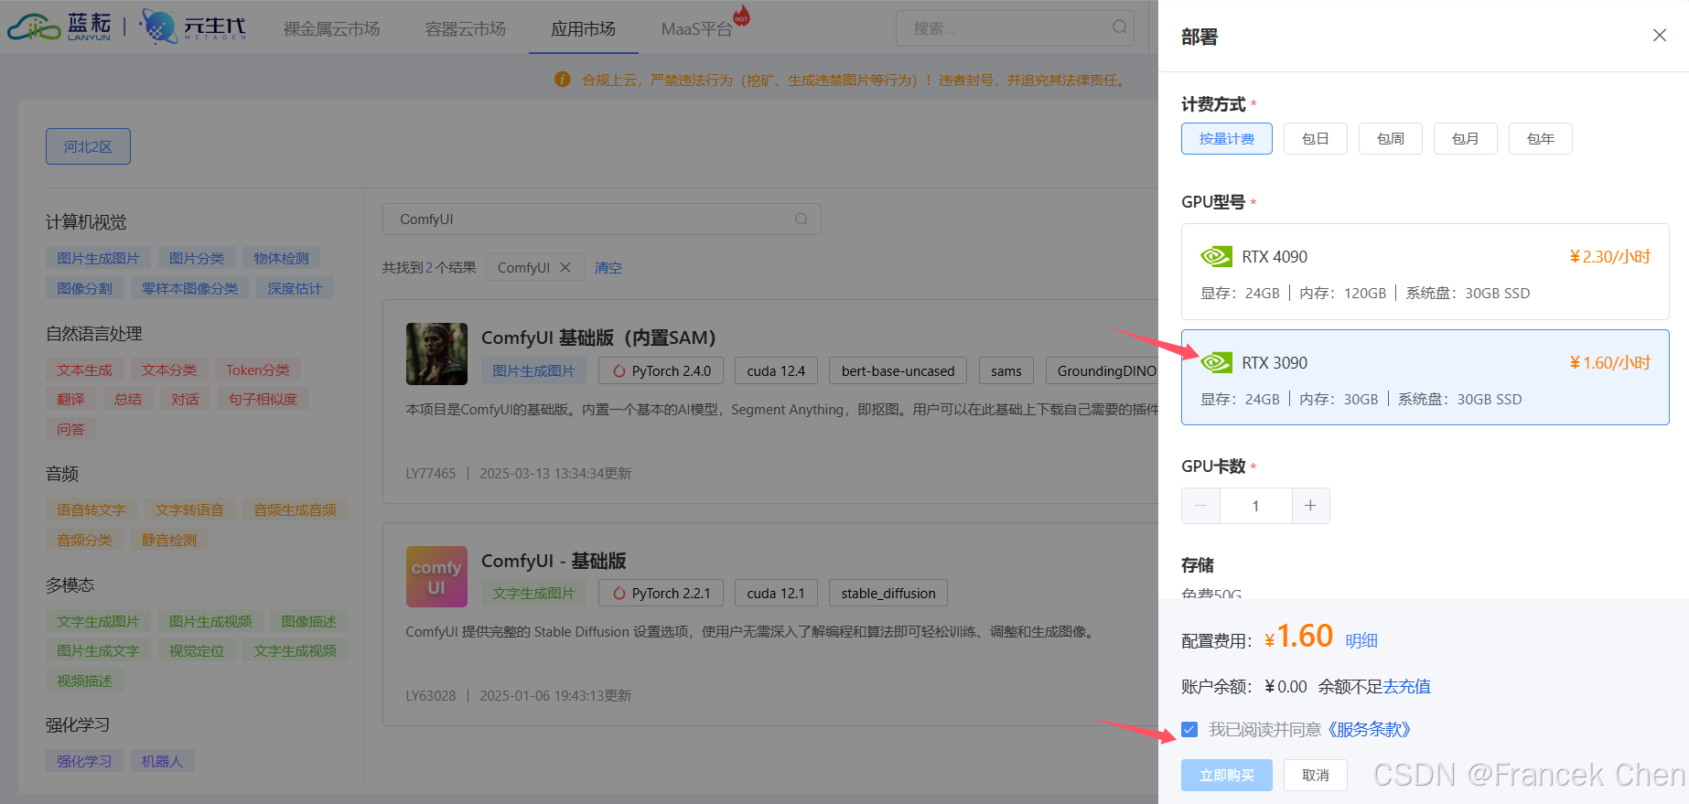Open ComfyUI - 基础版 title
This screenshot has height=804, width=1689.
554,561
